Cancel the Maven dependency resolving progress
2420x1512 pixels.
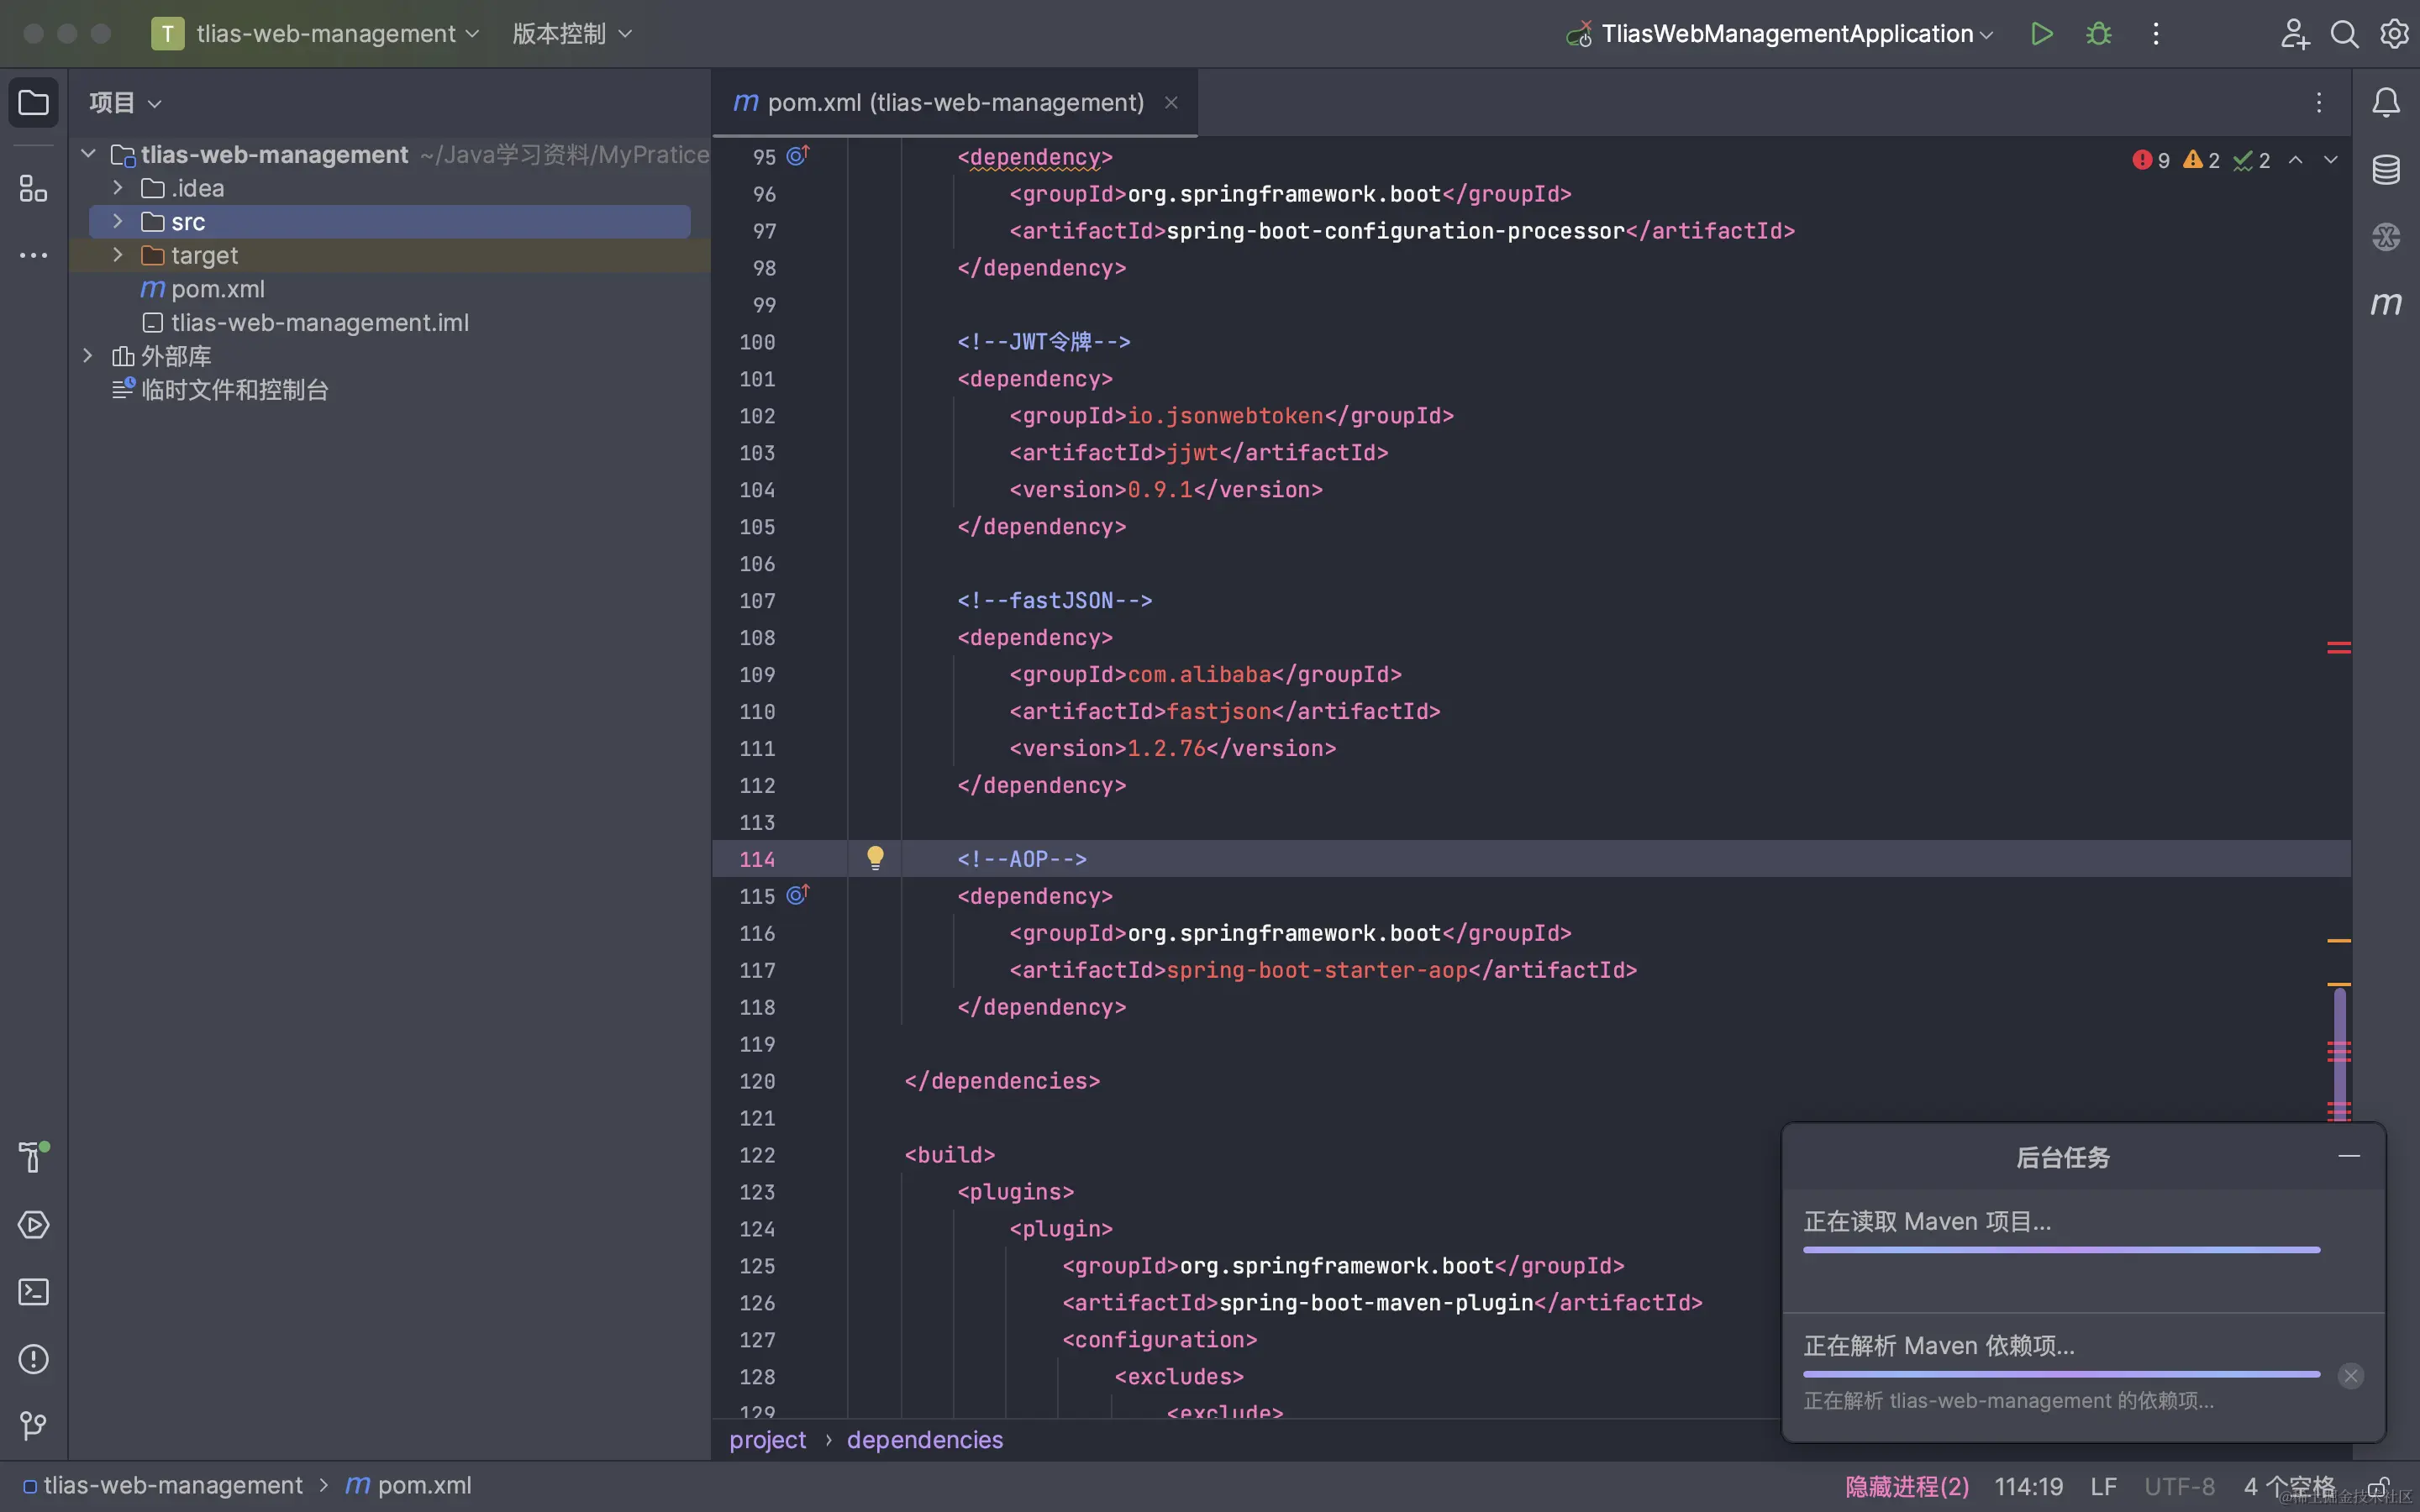2350,1376
